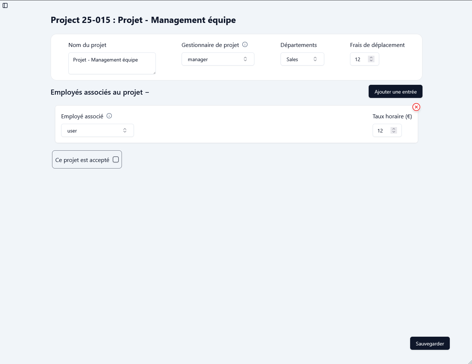Open the Gestionnaire de projet manager dropdown
Image resolution: width=472 pixels, height=364 pixels.
[218, 59]
